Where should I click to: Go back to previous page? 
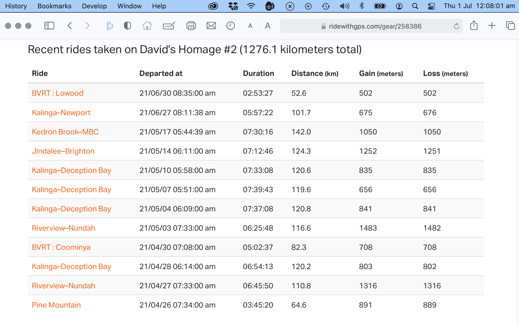tap(70, 26)
